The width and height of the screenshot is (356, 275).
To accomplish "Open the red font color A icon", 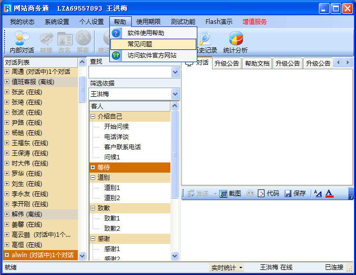I will point(329,194).
